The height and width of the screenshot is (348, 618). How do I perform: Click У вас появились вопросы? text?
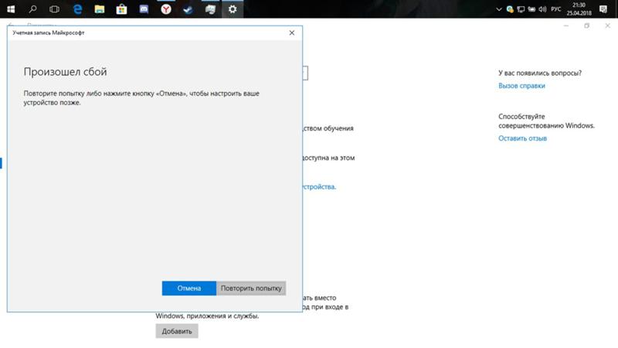tap(539, 73)
